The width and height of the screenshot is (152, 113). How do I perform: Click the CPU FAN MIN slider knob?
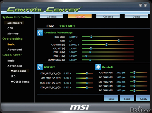[x=134, y=73]
